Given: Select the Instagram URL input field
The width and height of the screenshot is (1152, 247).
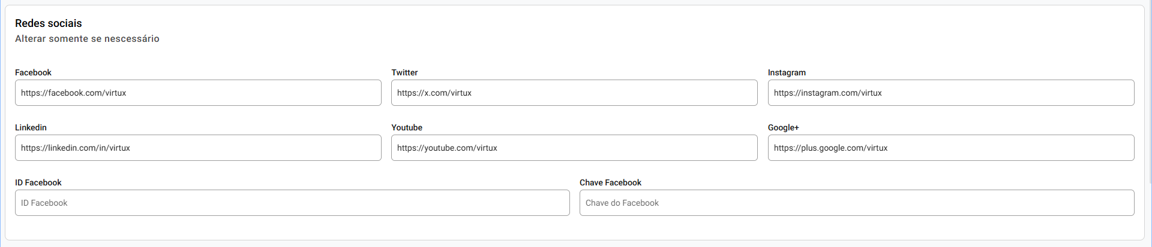Looking at the screenshot, I should tap(951, 93).
